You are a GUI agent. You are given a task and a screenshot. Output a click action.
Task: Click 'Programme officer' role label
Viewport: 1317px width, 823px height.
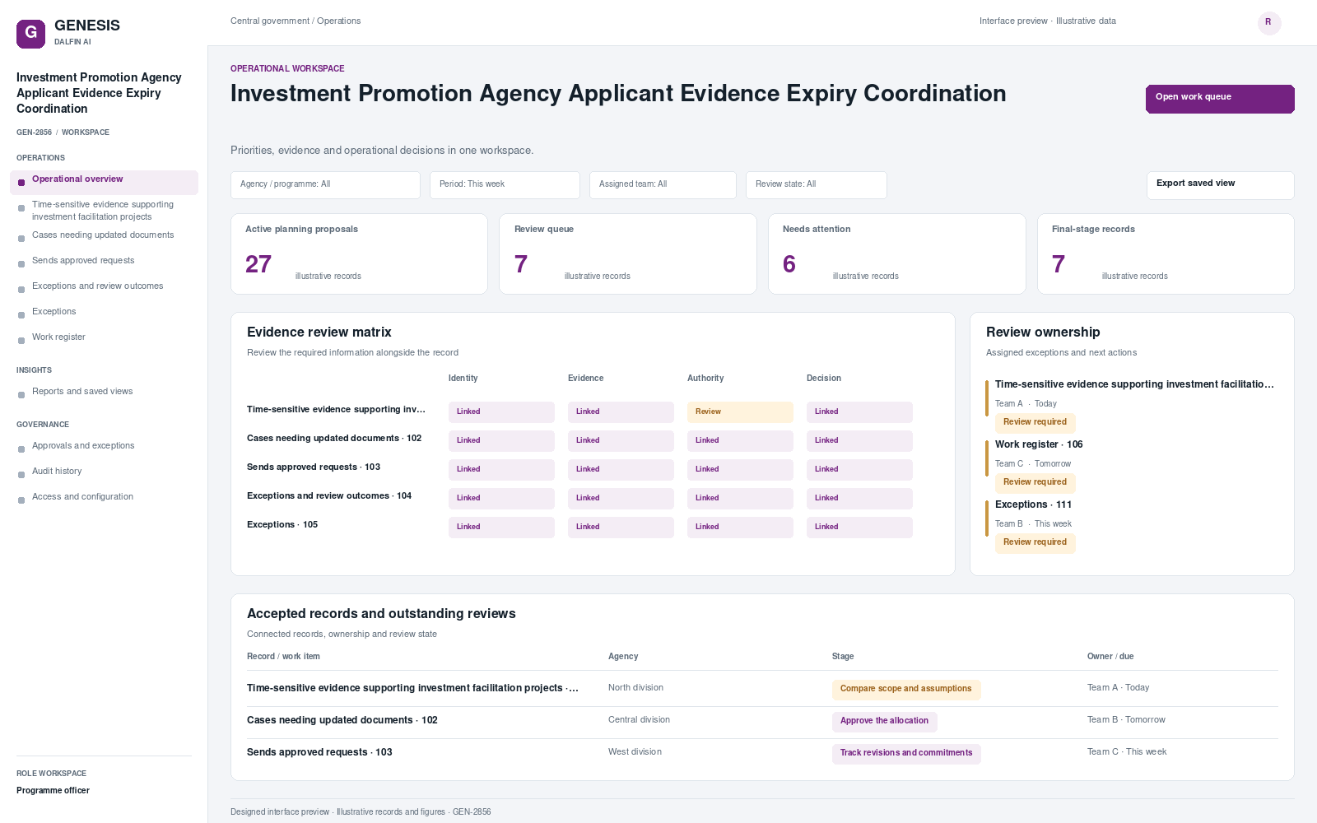(53, 791)
